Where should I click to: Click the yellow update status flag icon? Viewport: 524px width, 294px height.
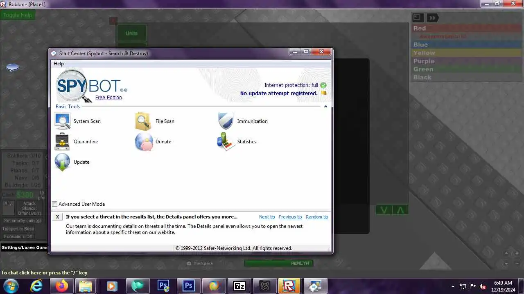pos(323,93)
